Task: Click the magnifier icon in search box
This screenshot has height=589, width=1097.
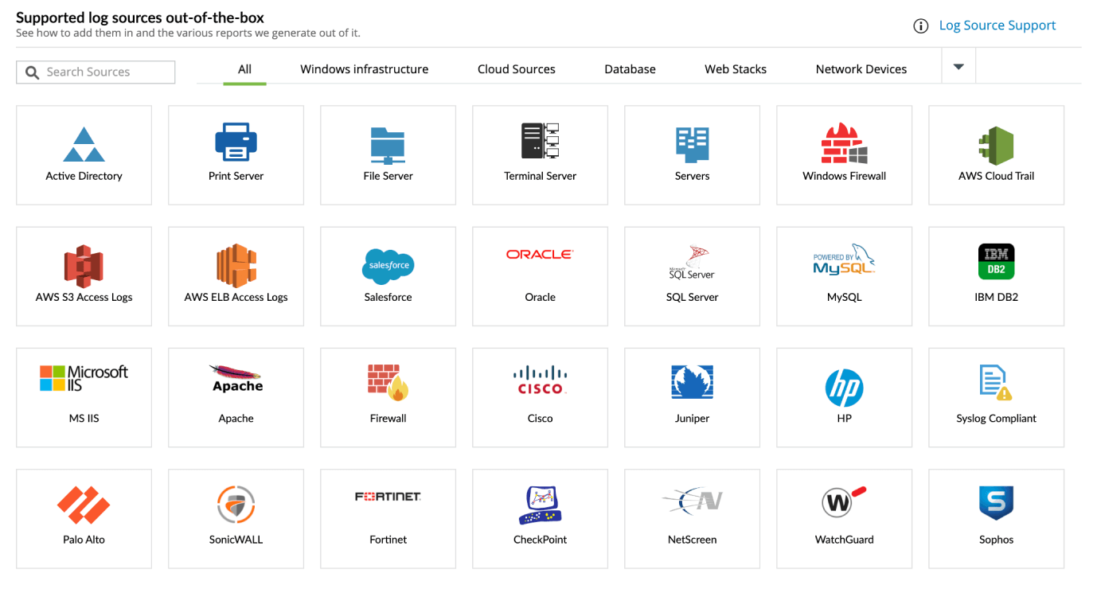Action: click(32, 72)
